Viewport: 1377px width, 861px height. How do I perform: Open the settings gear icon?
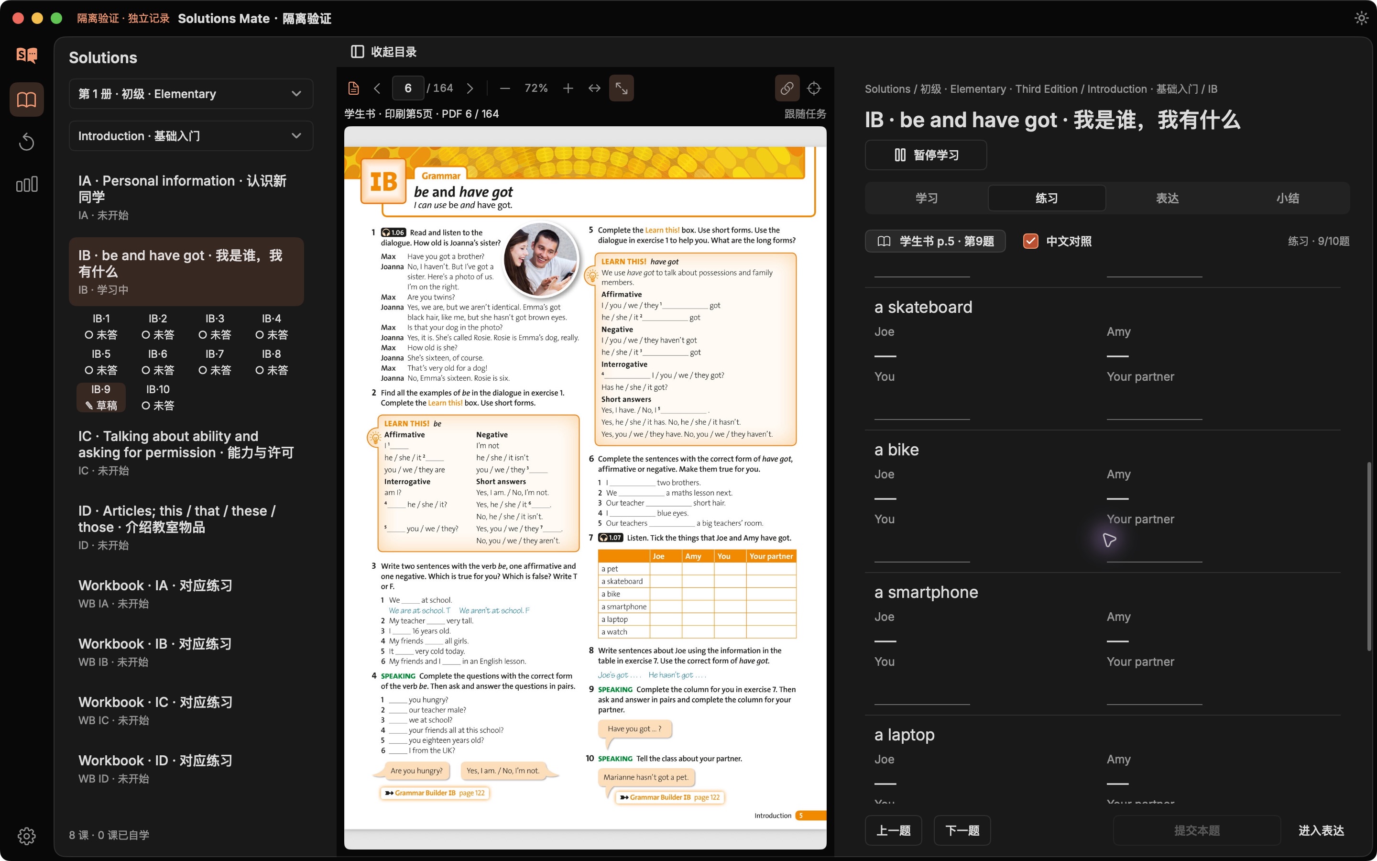tap(27, 835)
